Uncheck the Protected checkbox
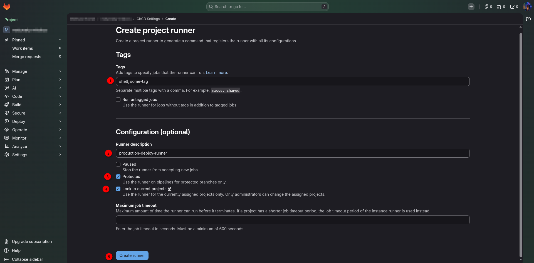Screen dimensions: 534x263 pos(118,177)
